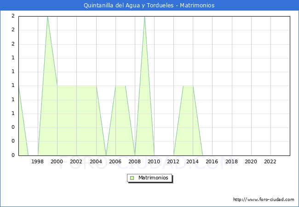The image size is (299, 207).
Task: Click the chart title Quintanilla del Agua y Tordueles
Action: [149, 5]
